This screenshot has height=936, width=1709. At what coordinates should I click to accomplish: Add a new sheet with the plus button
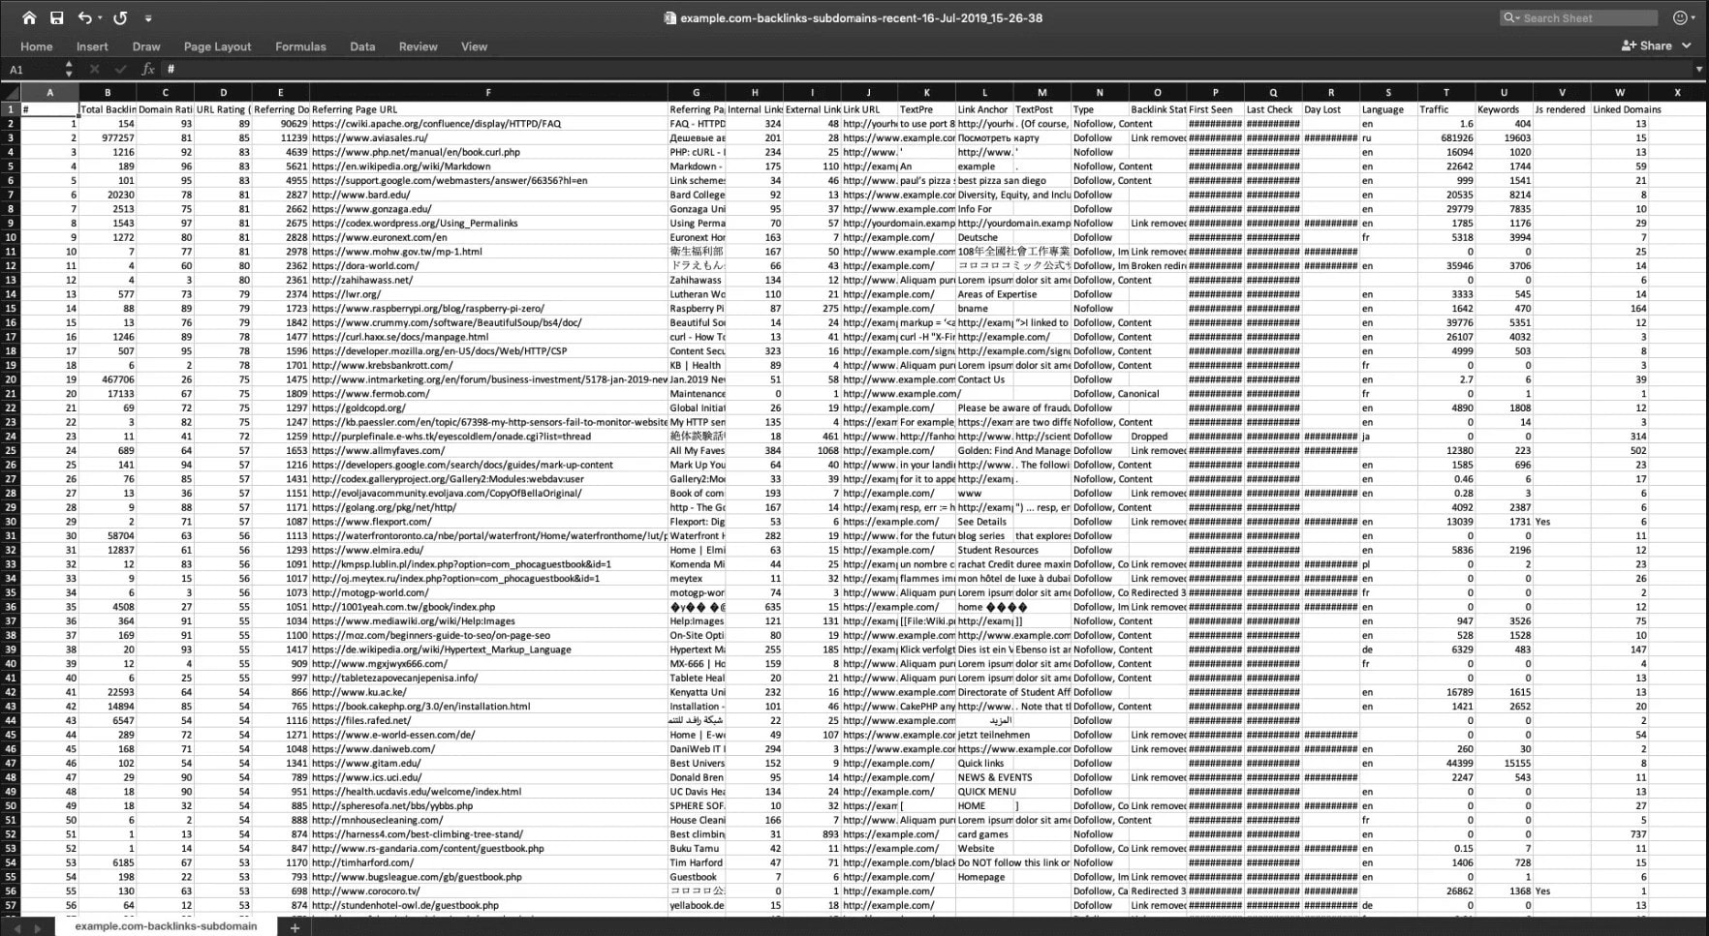[295, 926]
